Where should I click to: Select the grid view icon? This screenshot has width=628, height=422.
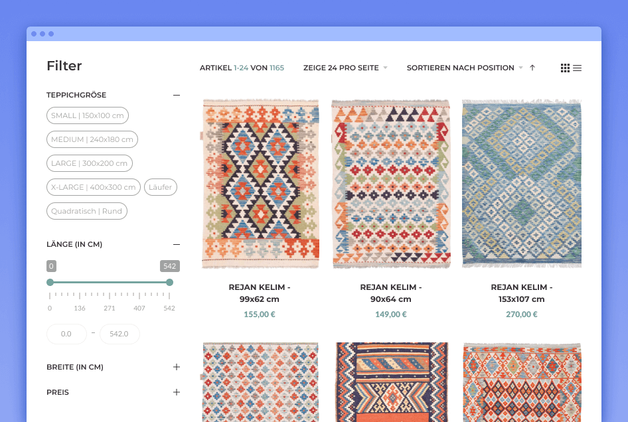click(565, 68)
